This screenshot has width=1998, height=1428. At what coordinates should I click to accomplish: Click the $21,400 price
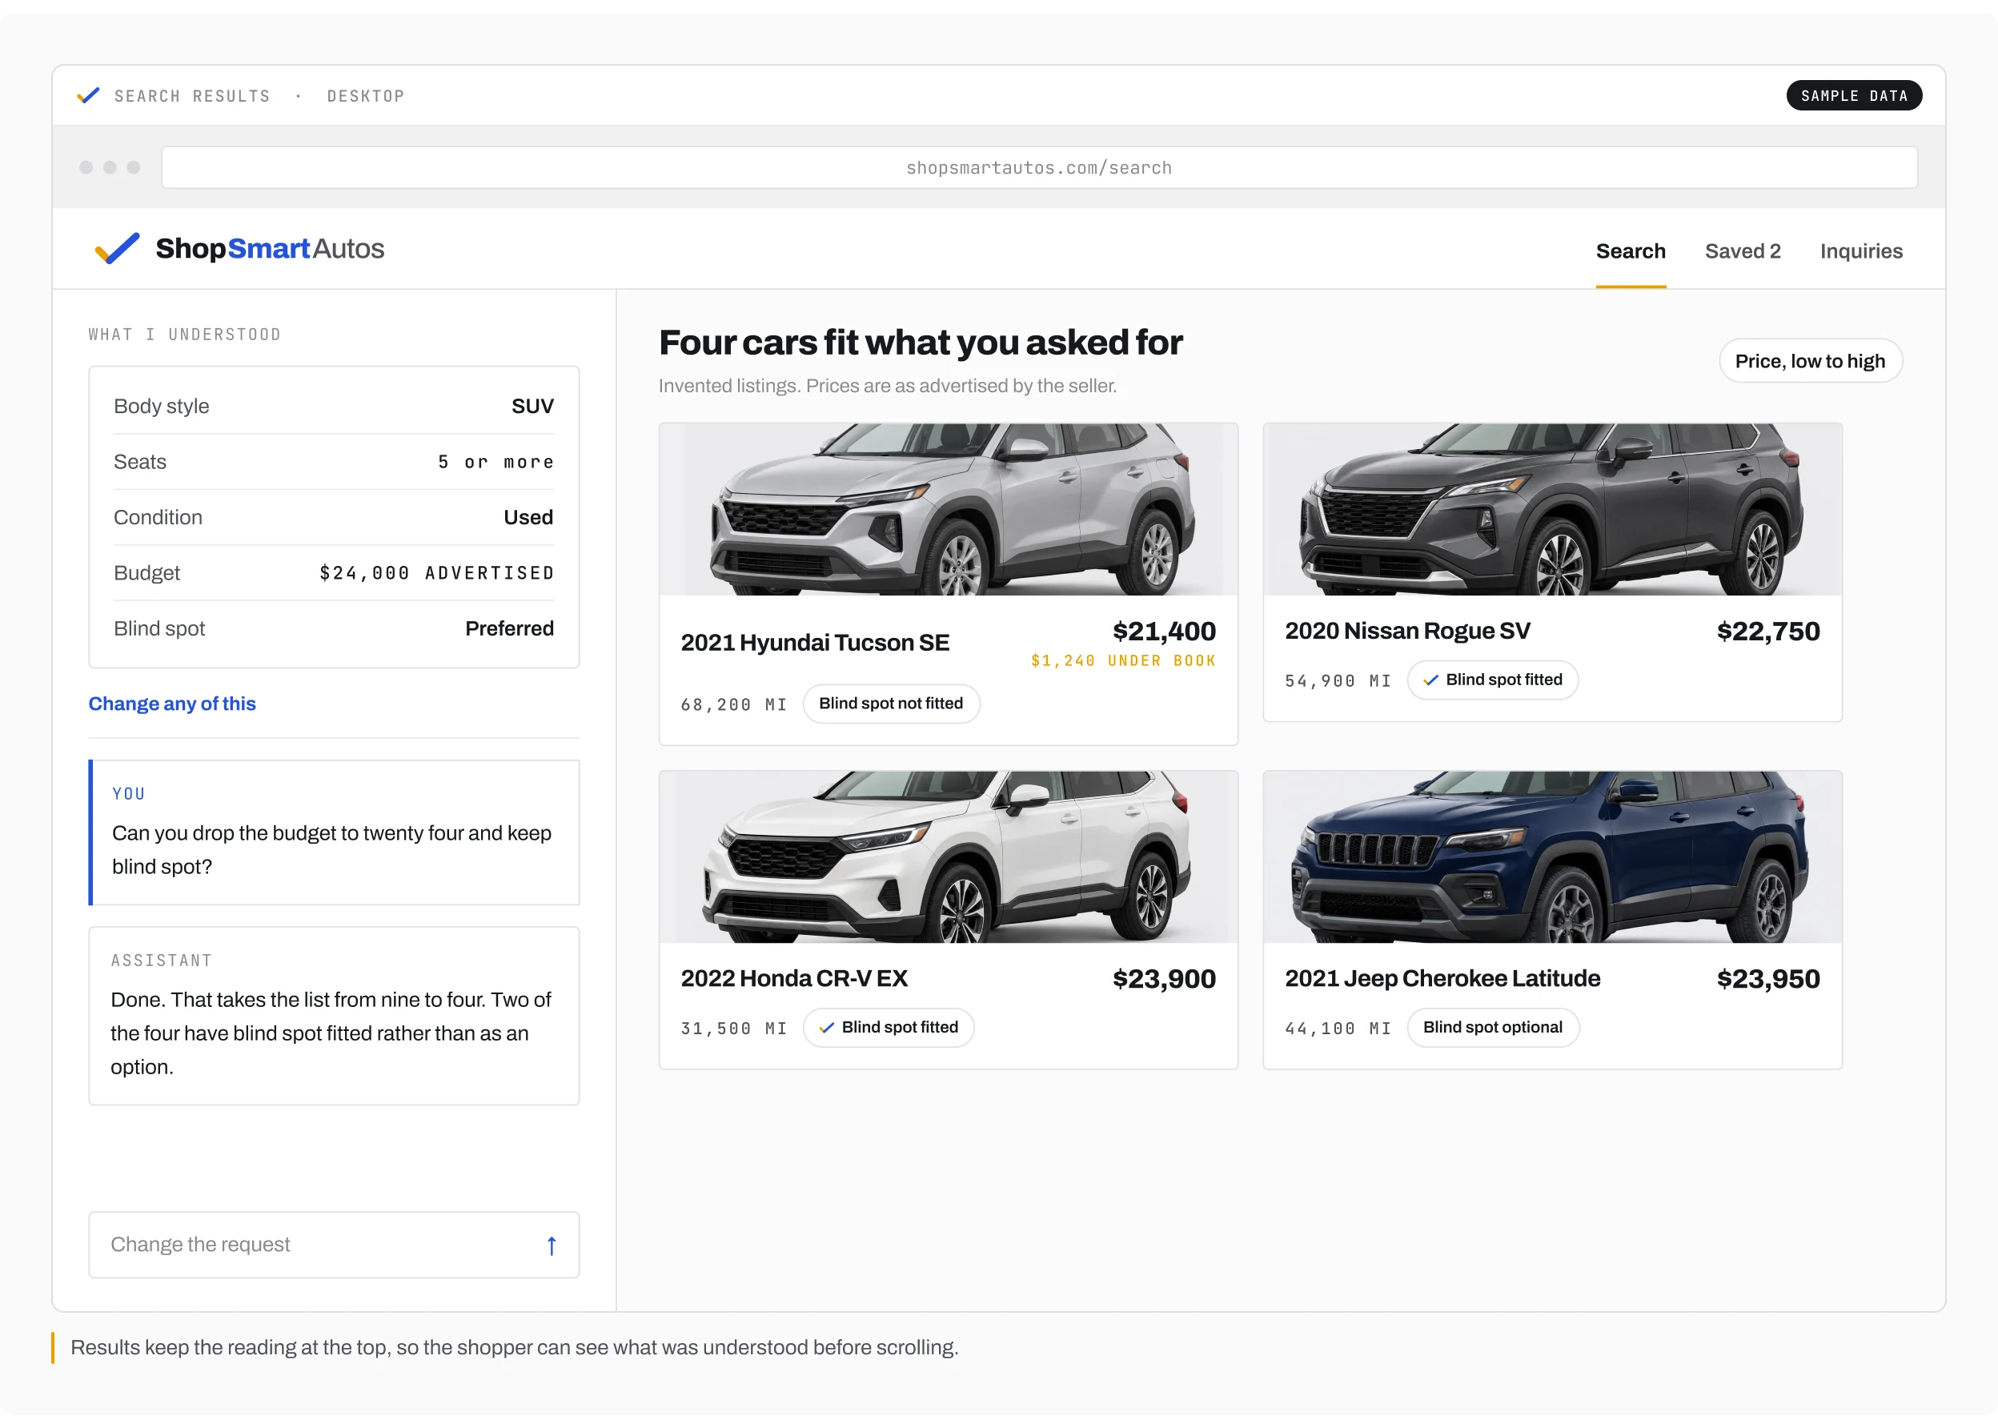pos(1163,632)
